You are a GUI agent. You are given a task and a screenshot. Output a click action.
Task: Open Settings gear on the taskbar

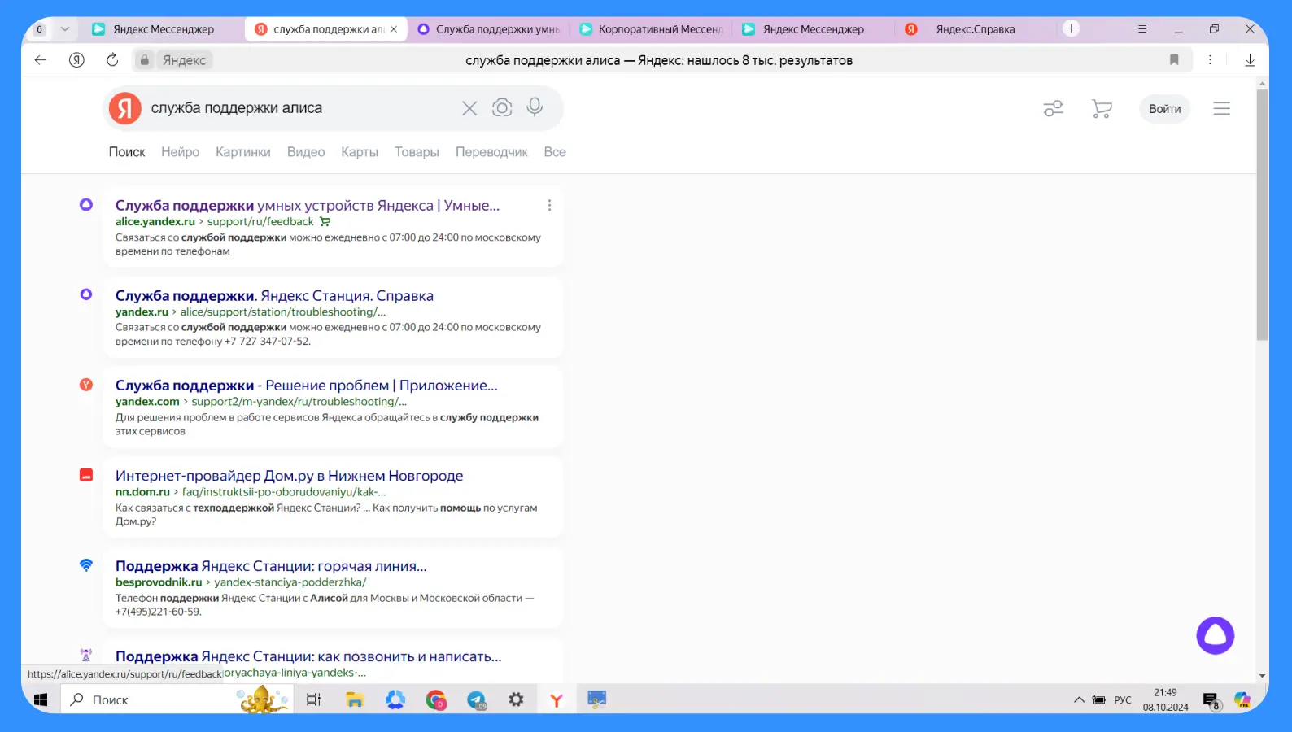coord(516,699)
